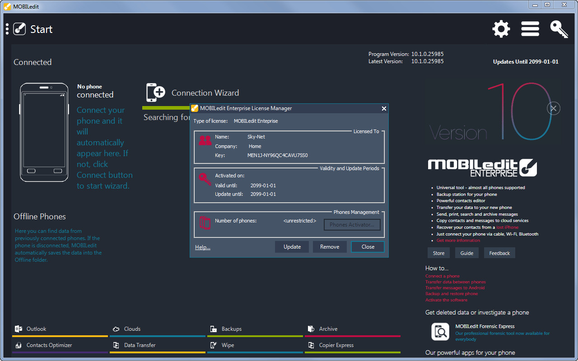Click the three-dot menu beside Start
Viewport: 578px width, 361px height.
[7, 29]
